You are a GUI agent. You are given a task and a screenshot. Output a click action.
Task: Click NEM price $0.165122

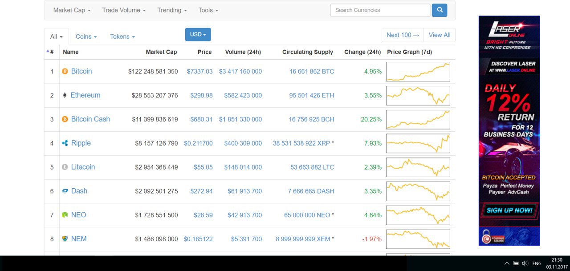tap(198, 239)
